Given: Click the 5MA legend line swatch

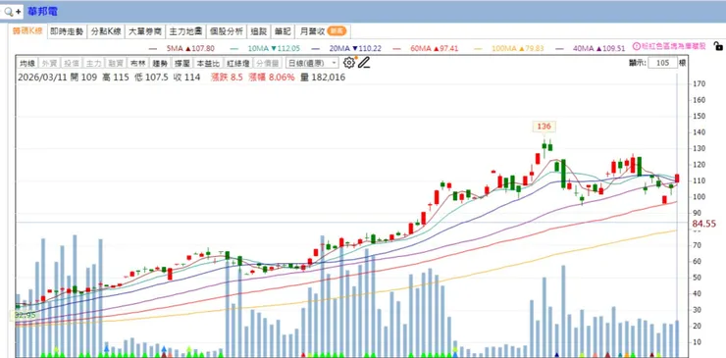Looking at the screenshot, I should click(x=153, y=48).
